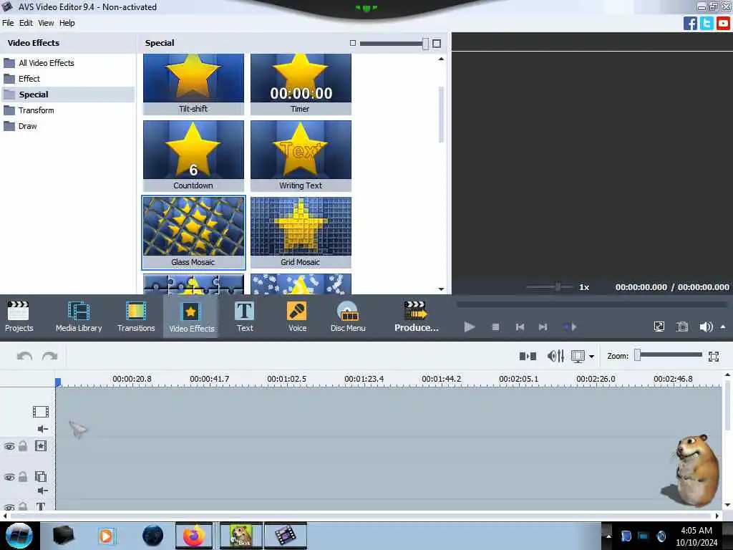Open the File menu
Screen dimensions: 733x550
[8, 23]
